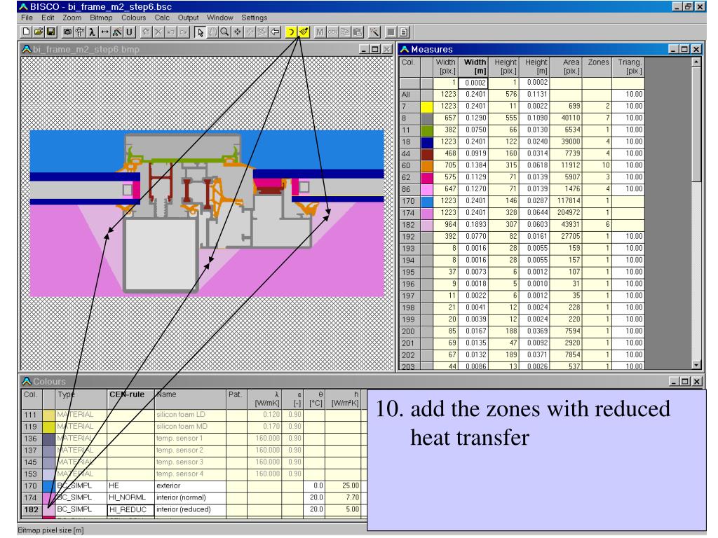718x538 pixels.
Task: Click the CEN-rule column header in Colours
Action: coord(130,399)
